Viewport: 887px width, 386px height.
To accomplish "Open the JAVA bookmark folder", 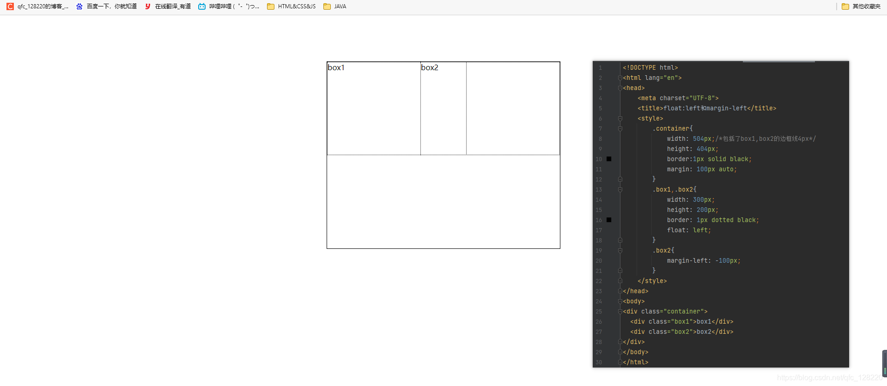I will [335, 6].
